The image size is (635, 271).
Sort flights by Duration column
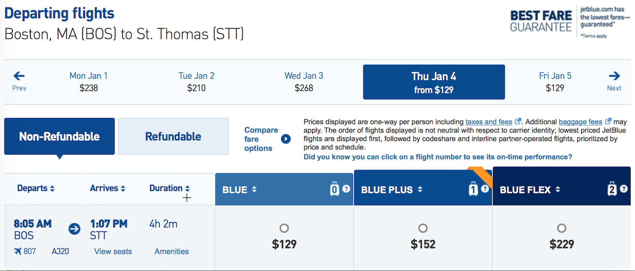[x=170, y=188]
